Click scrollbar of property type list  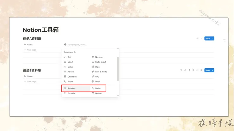pos(118,69)
